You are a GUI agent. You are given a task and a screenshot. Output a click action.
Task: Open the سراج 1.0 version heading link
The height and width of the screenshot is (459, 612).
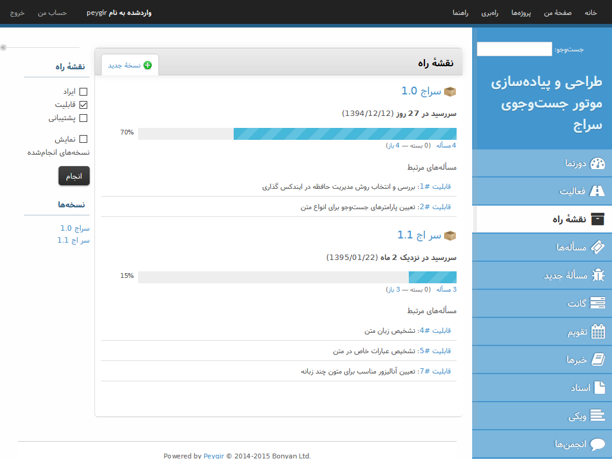click(421, 91)
